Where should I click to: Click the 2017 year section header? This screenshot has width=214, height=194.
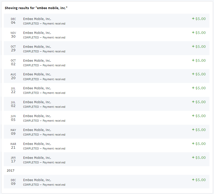tap(11, 170)
